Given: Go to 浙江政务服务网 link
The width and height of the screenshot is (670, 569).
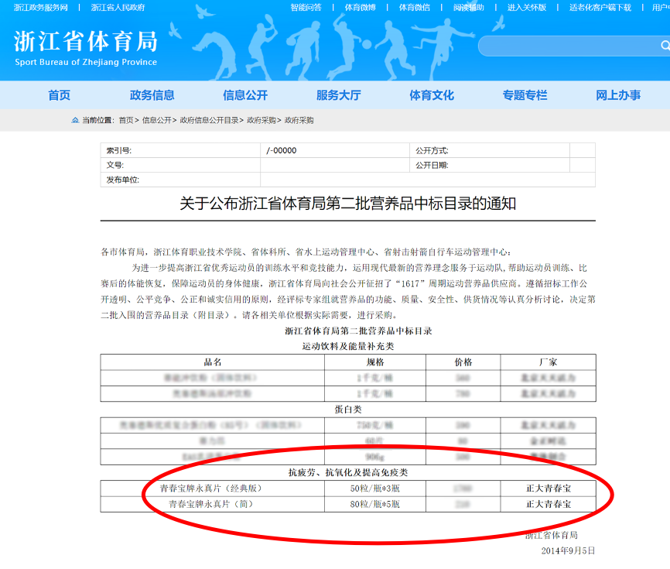Looking at the screenshot, I should (40, 7).
